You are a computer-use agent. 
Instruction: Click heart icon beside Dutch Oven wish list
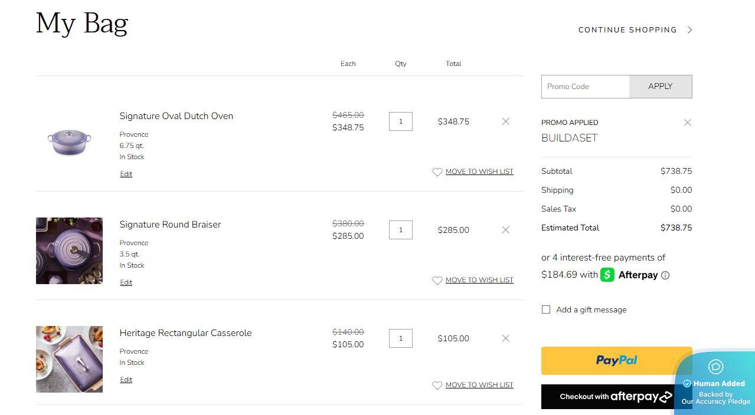click(437, 172)
